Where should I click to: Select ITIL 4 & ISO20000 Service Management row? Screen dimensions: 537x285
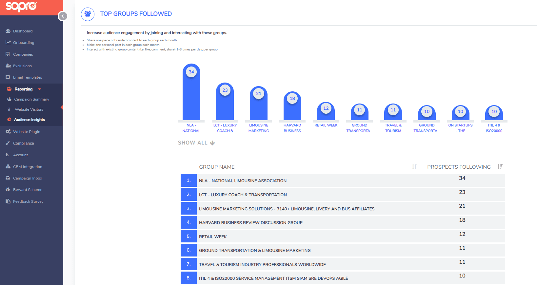coord(343,278)
